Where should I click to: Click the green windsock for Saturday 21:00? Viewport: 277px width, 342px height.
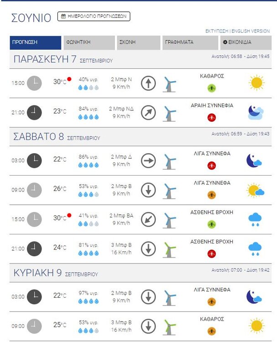tap(169, 249)
